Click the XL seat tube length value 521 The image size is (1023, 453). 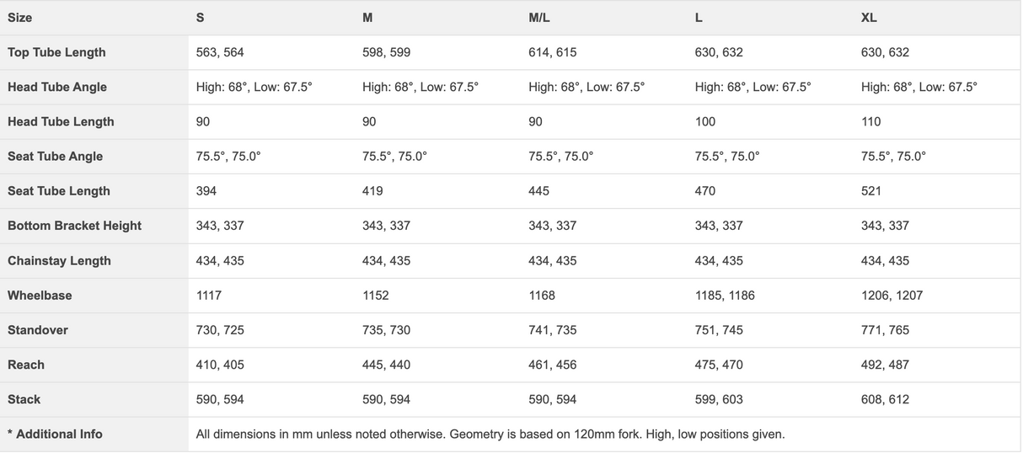coord(871,191)
